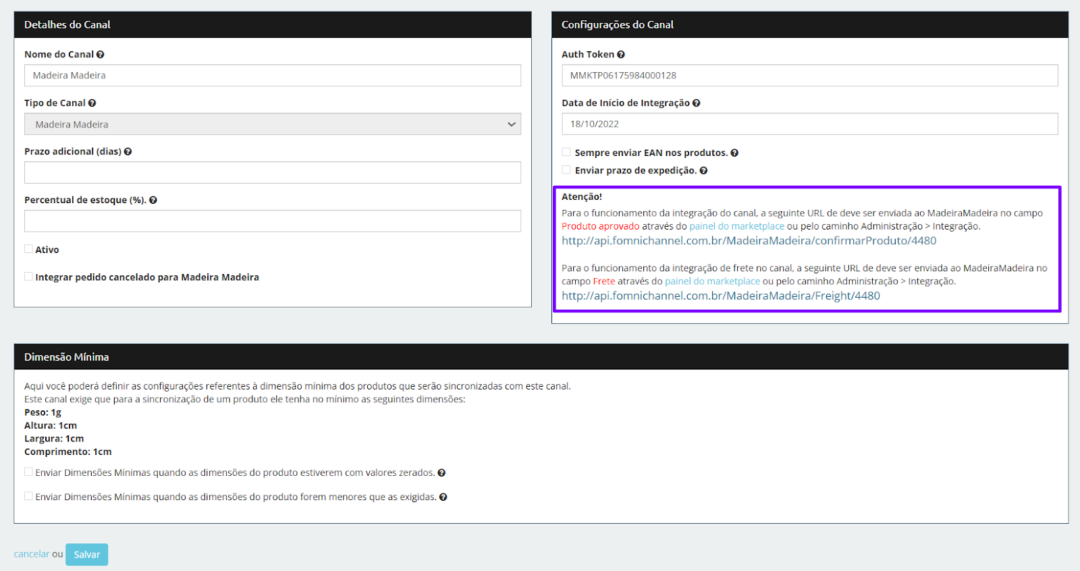Viewport: 1080px width, 571px height.
Task: Click the Detalhes do Canal panel header
Action: [273, 24]
